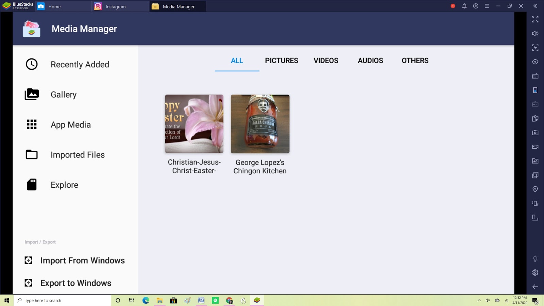Click the App Media label
The height and width of the screenshot is (306, 544).
tap(71, 125)
